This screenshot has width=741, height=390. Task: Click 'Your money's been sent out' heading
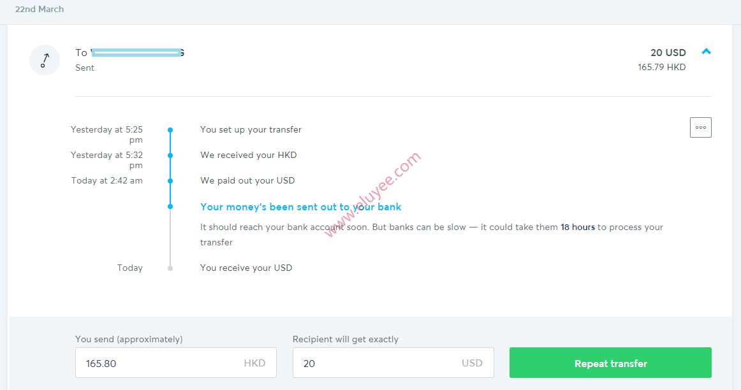tap(300, 207)
